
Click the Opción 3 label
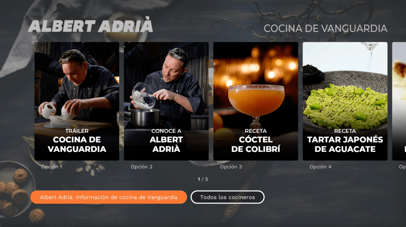point(231,167)
